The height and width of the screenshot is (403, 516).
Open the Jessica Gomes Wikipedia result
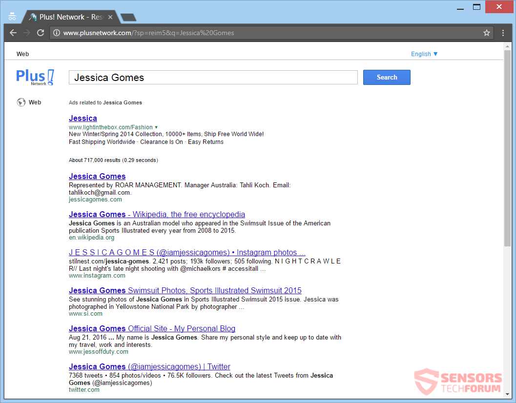[157, 215]
